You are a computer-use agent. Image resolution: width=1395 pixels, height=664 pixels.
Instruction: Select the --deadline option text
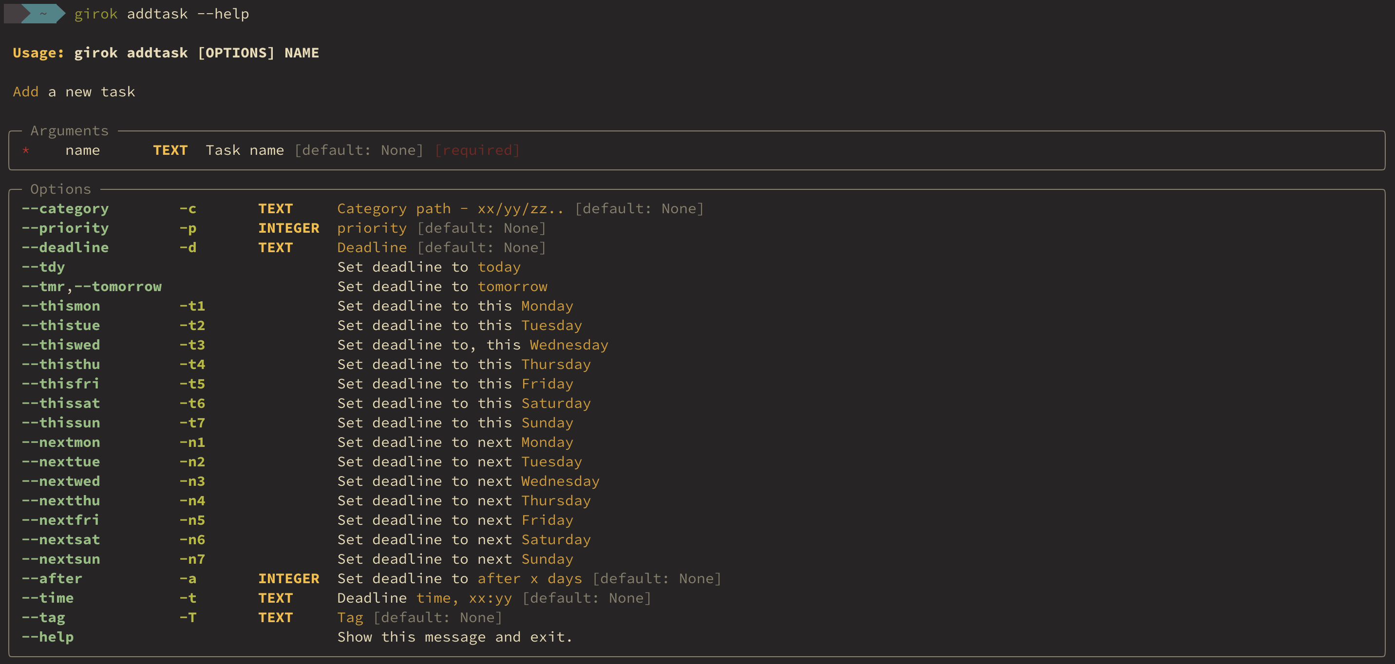[65, 248]
